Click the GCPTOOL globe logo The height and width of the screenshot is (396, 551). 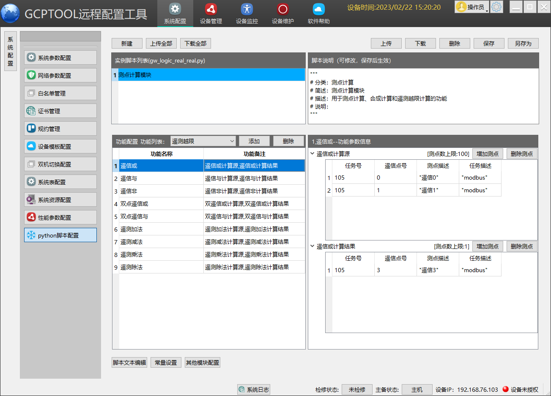point(10,13)
